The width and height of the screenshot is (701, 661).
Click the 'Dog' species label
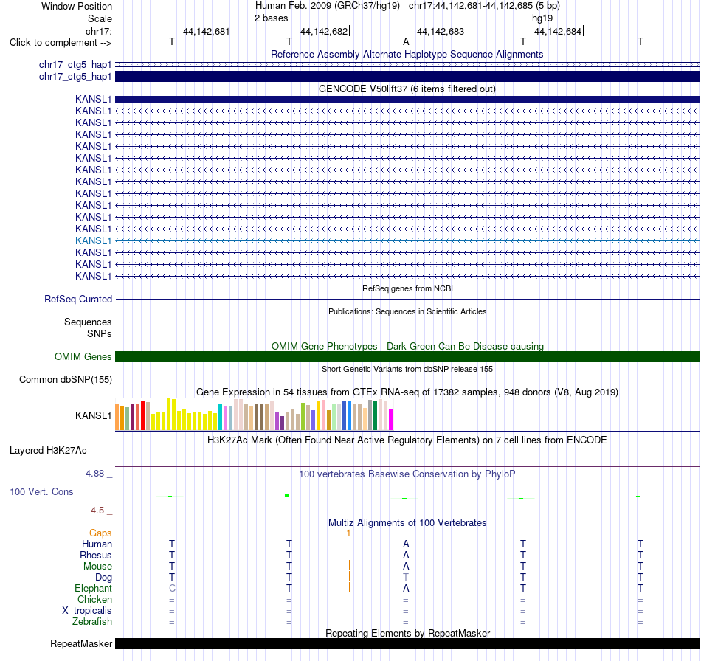point(103,578)
